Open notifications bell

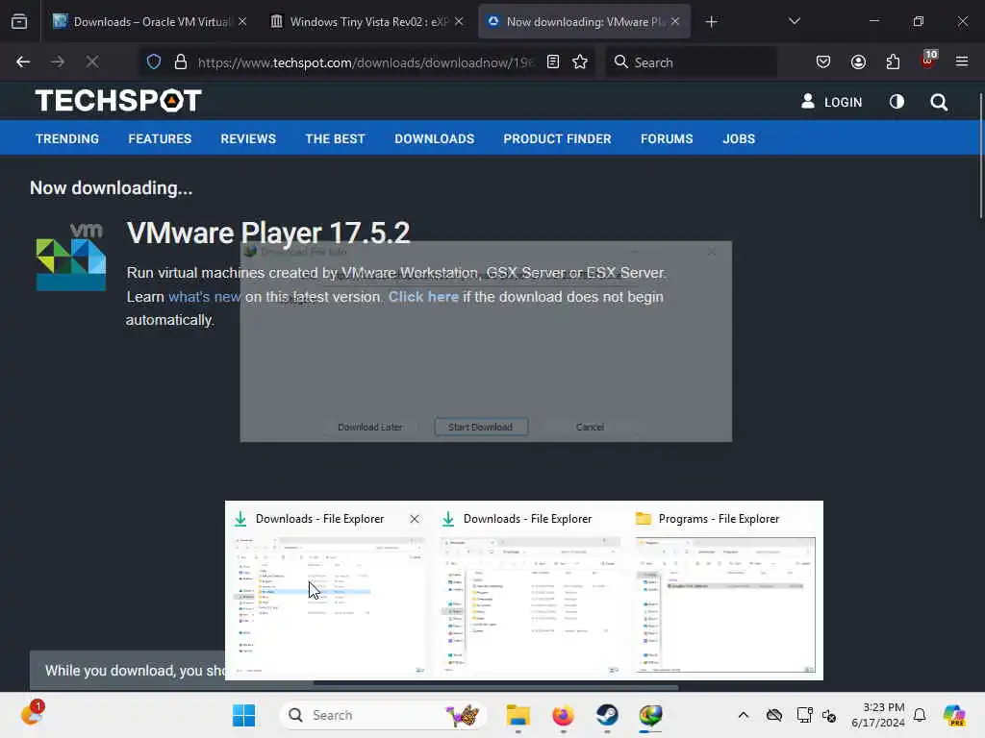coord(920,715)
